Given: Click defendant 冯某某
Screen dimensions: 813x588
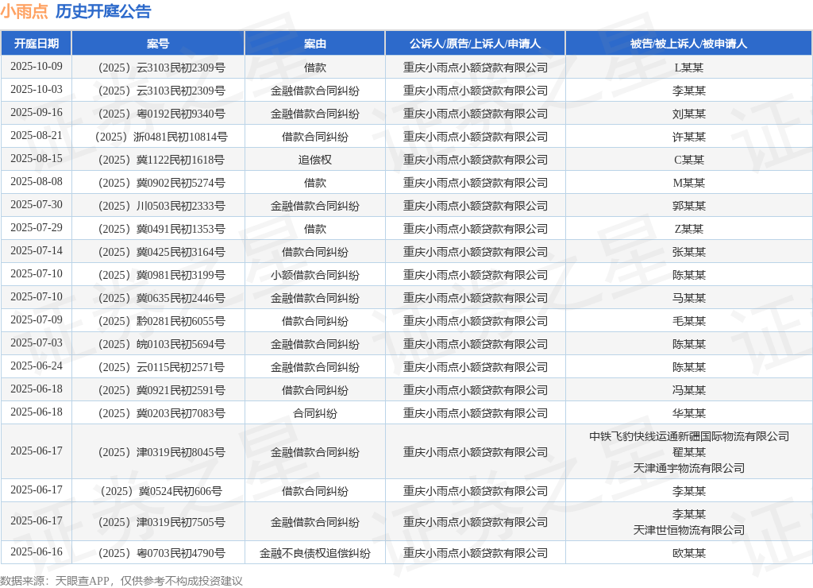Looking at the screenshot, I should (x=688, y=390).
